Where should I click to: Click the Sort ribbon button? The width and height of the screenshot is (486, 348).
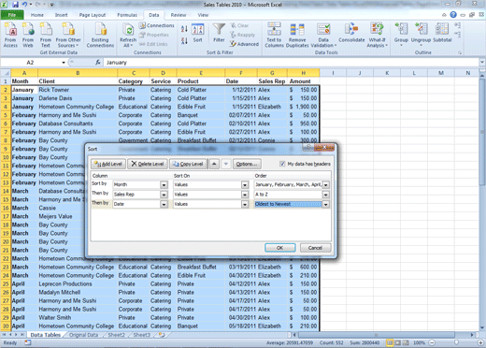(x=198, y=33)
